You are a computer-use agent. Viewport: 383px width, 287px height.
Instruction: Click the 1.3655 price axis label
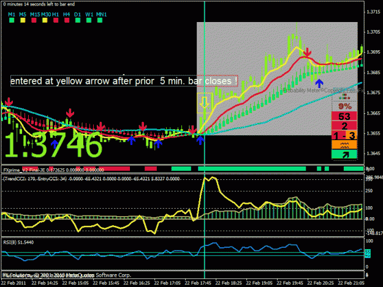pyautogui.click(x=373, y=133)
